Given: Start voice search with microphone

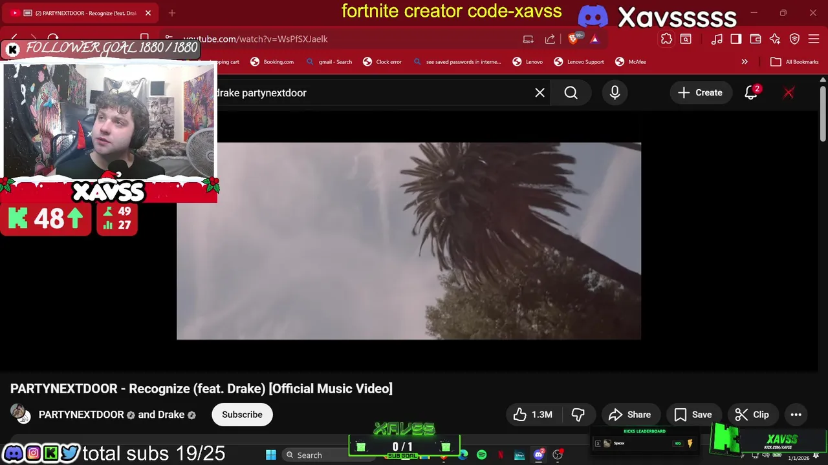Looking at the screenshot, I should coord(615,93).
